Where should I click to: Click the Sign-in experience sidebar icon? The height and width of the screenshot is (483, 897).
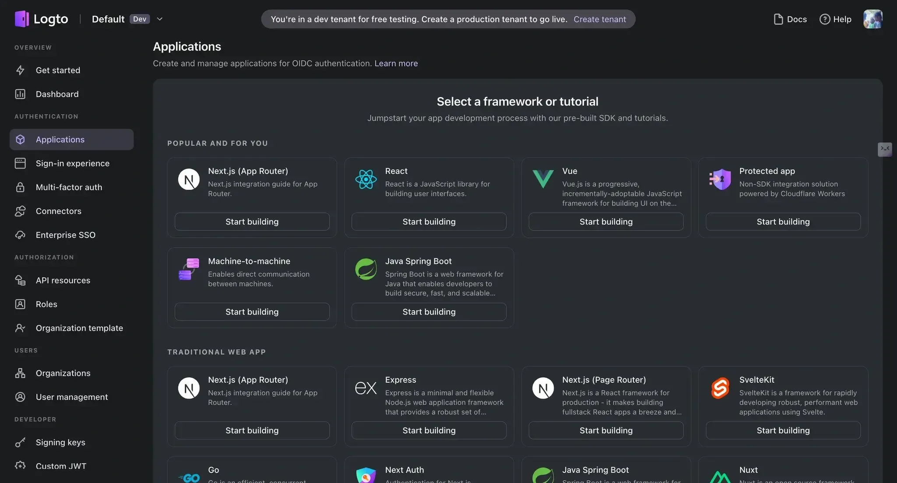point(20,163)
